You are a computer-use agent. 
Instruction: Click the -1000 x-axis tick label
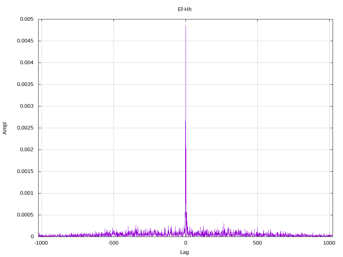point(41,243)
